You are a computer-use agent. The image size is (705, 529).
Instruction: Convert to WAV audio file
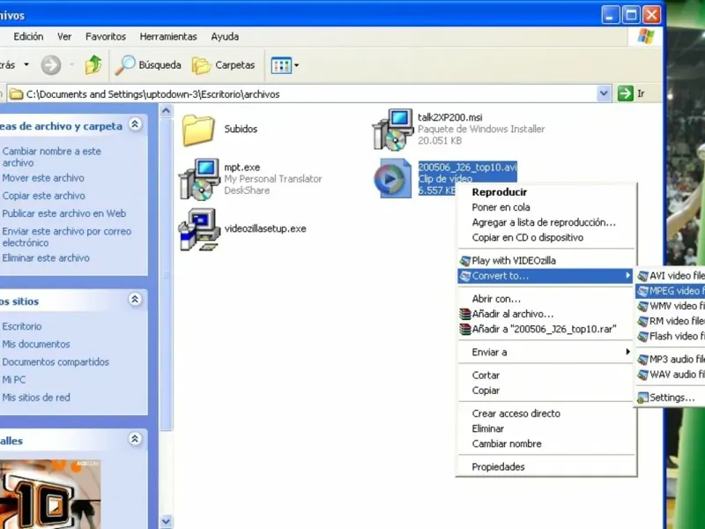(671, 374)
